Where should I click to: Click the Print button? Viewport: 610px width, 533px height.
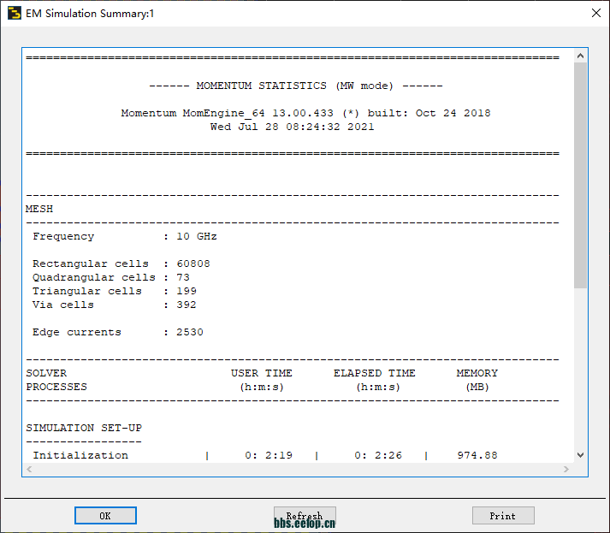tap(503, 516)
